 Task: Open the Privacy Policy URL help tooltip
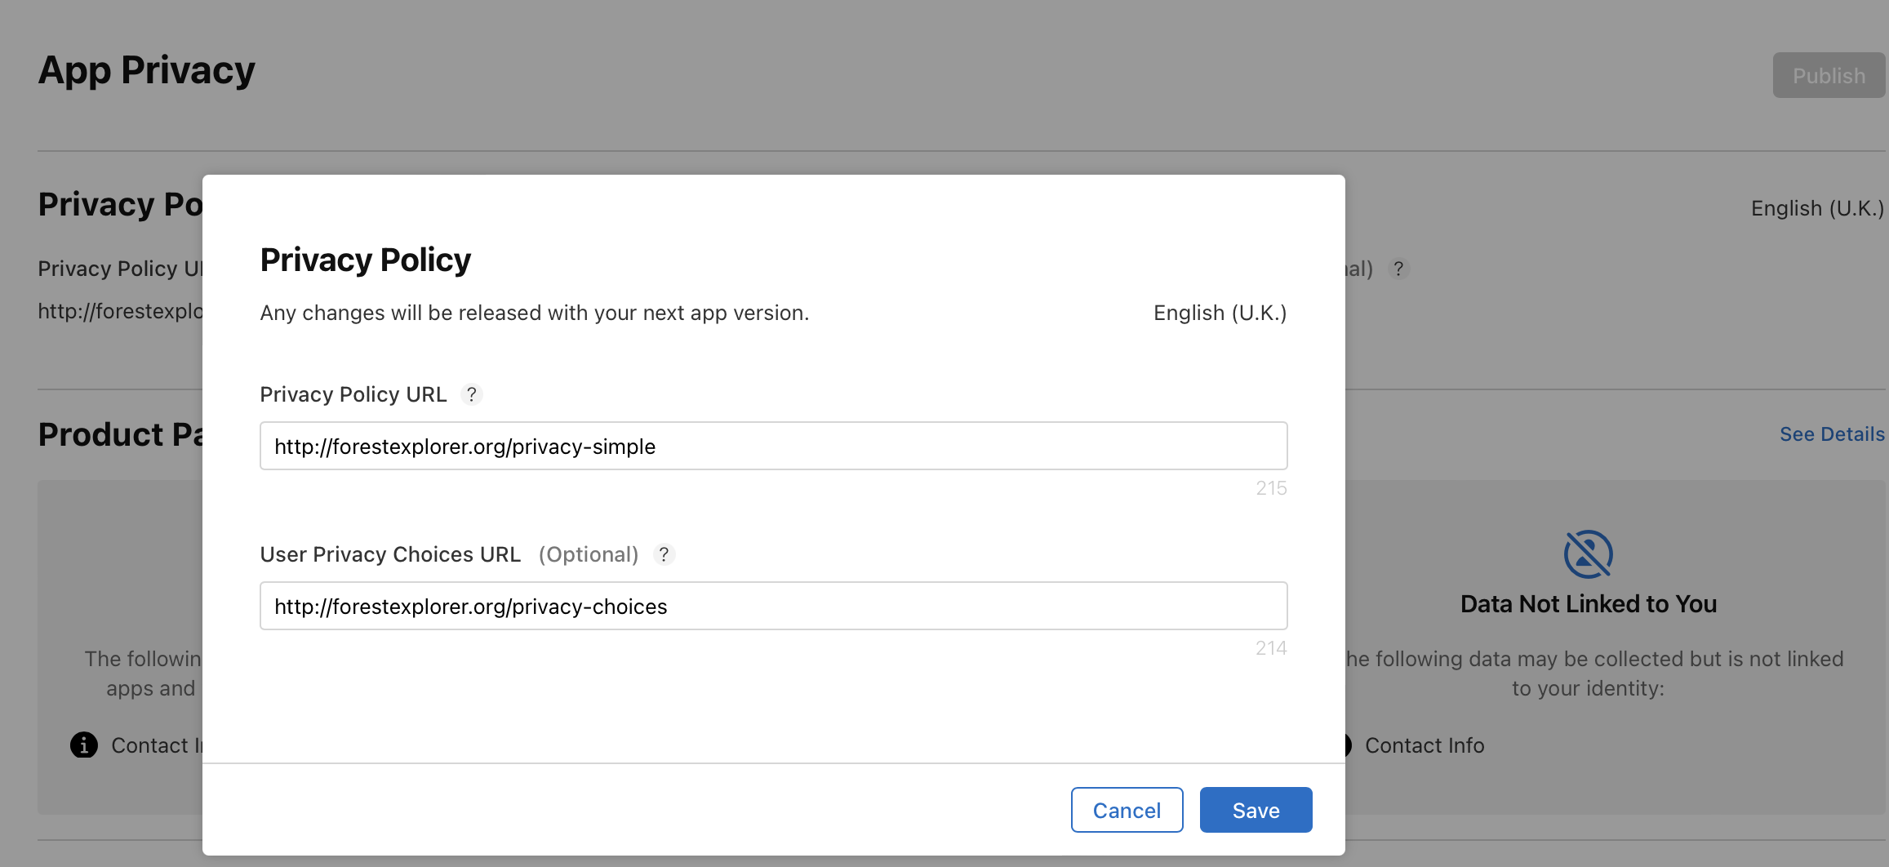coord(472,394)
